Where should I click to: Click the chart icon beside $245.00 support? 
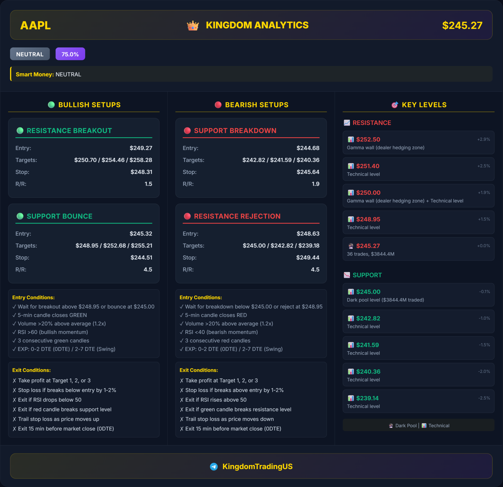click(x=351, y=292)
